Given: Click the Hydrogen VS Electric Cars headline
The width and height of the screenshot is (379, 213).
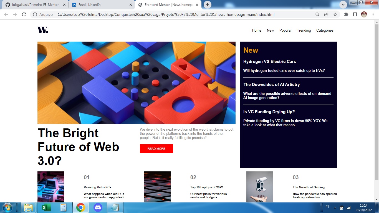Looking at the screenshot, I should point(270,62).
